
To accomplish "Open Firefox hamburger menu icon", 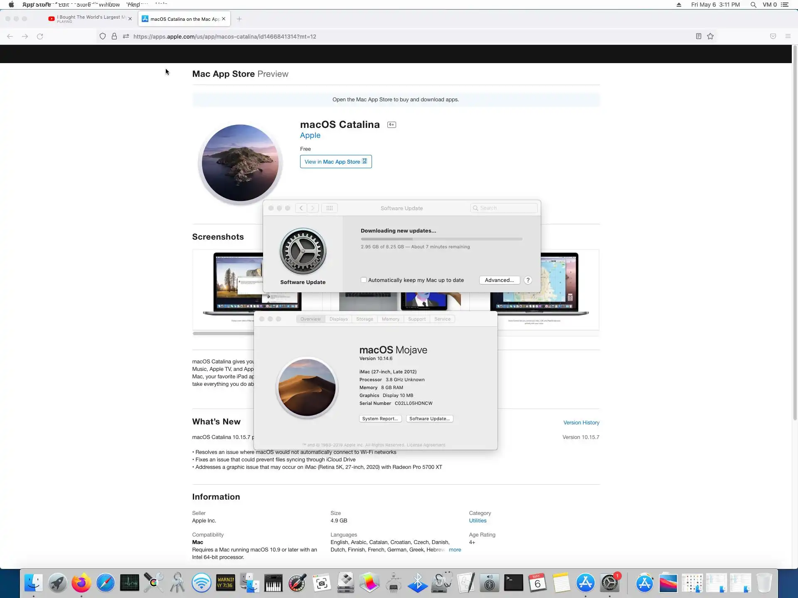I will pyautogui.click(x=788, y=37).
